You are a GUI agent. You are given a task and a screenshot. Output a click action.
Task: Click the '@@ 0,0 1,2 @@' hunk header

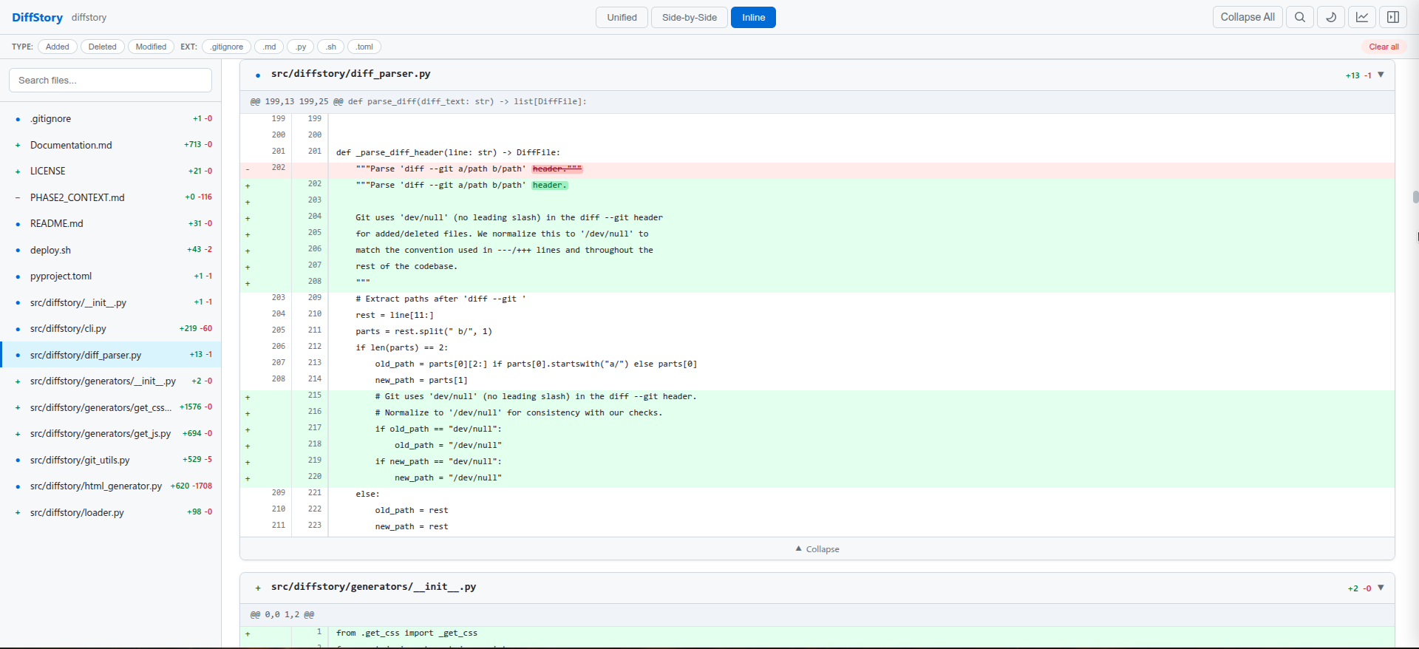(x=817, y=614)
